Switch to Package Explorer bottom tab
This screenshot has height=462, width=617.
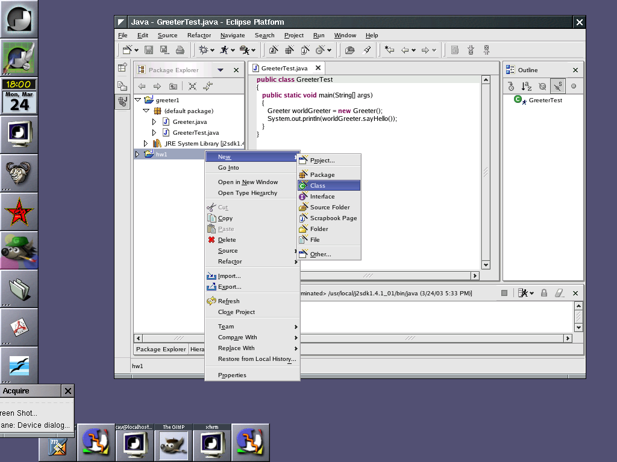(x=160, y=350)
